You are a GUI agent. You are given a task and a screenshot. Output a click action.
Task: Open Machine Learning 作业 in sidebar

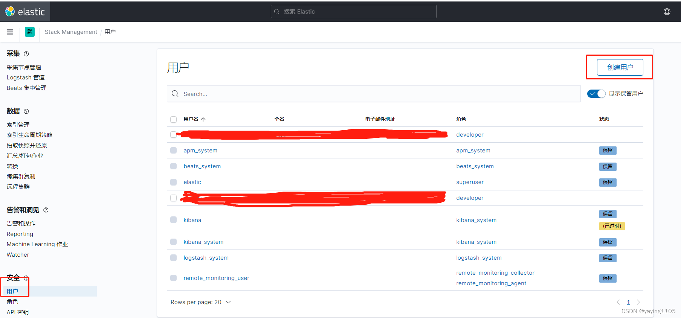pyautogui.click(x=37, y=244)
